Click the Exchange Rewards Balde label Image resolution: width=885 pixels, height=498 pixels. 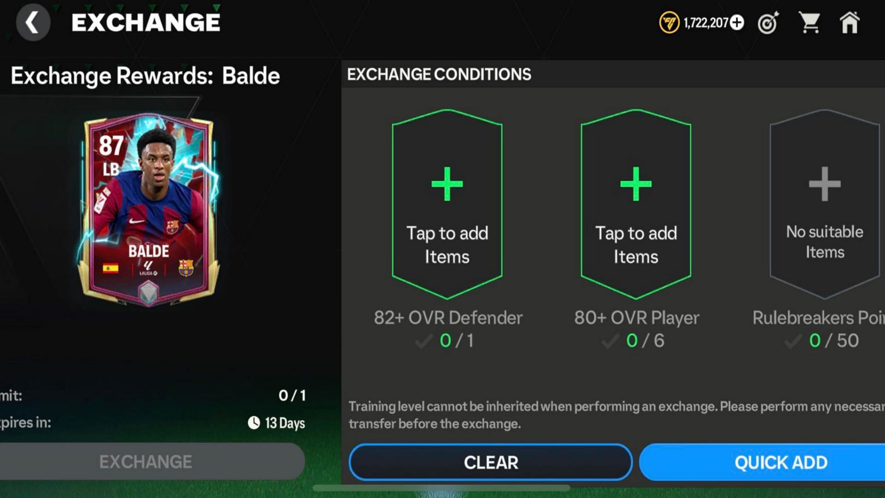pyautogui.click(x=145, y=74)
